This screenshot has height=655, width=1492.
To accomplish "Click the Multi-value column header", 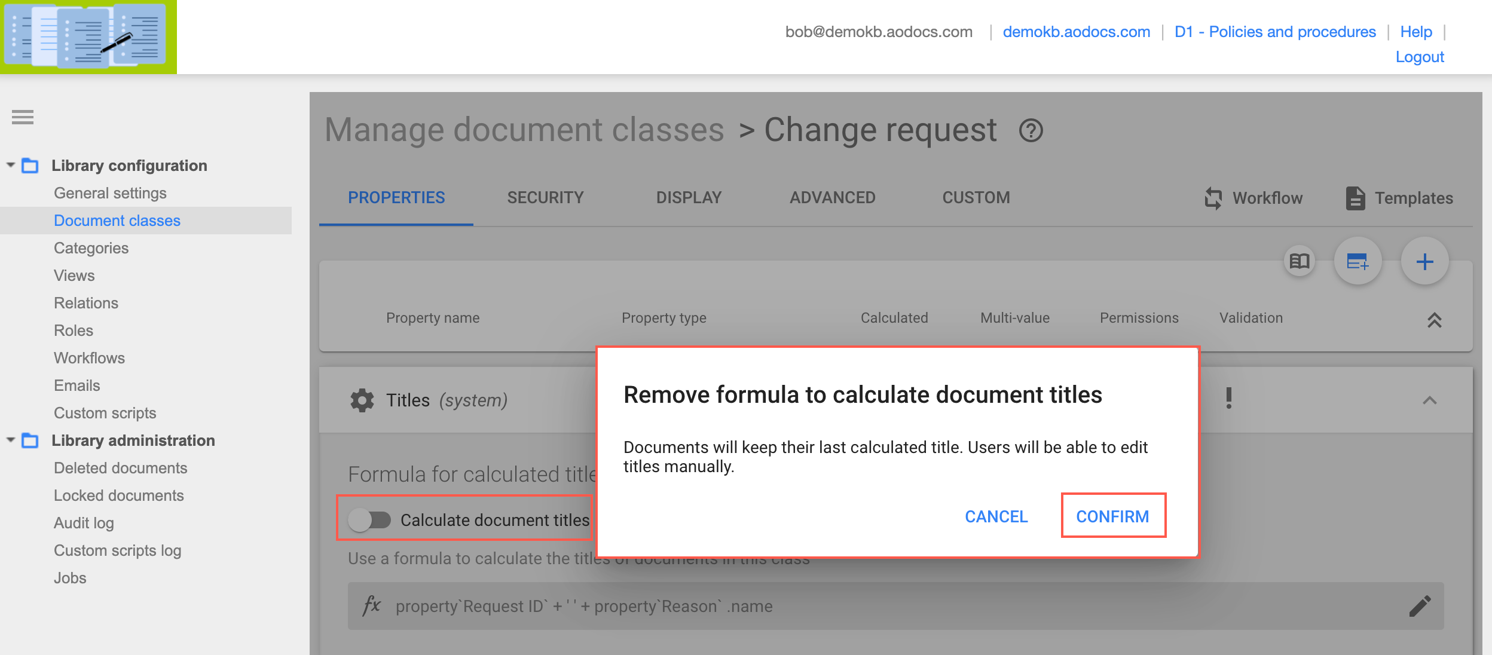I will coord(1015,318).
